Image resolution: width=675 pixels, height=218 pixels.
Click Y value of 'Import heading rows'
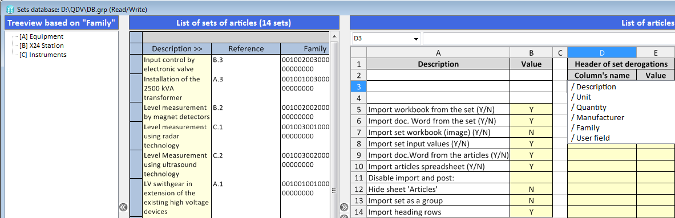point(531,212)
